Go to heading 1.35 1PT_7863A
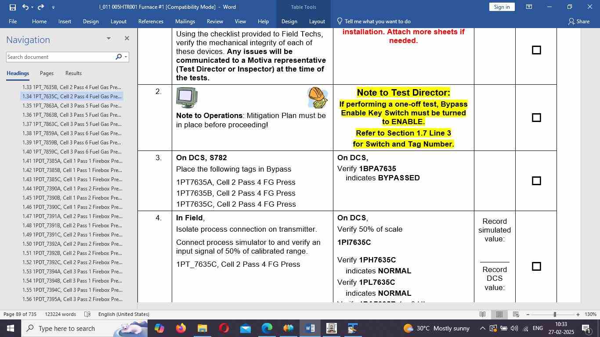Viewport: 600px width, 337px height. pyautogui.click(x=72, y=106)
